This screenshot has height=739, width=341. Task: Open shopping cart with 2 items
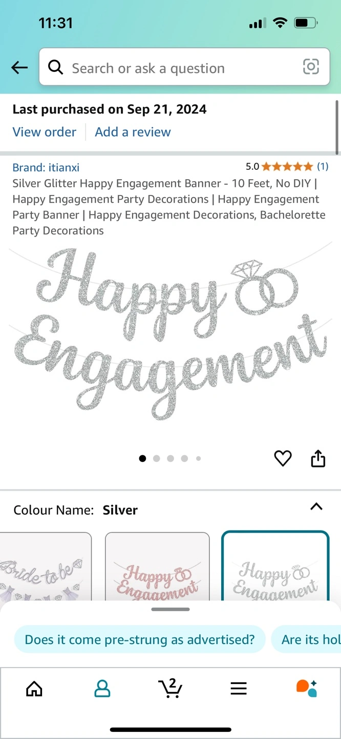pos(170,688)
